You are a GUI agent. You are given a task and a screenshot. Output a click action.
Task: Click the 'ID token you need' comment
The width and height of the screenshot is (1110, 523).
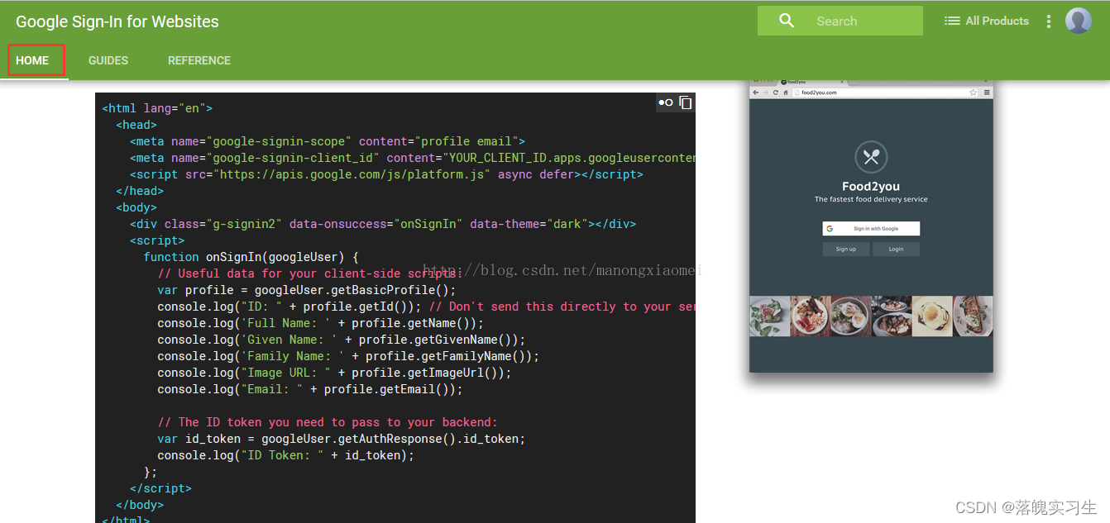(328, 422)
